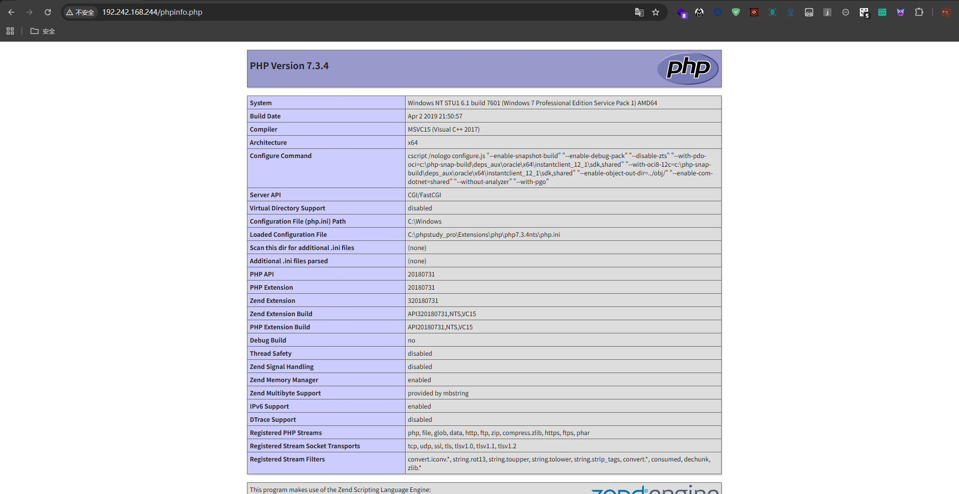Select the Zend Signal Handling label
Image resolution: width=959 pixels, height=494 pixels.
[282, 366]
